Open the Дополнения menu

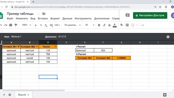[102, 19]
